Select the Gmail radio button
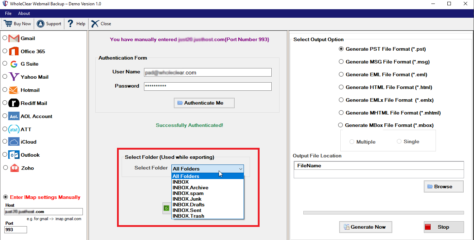Image resolution: width=474 pixels, height=240 pixels. click(x=5, y=38)
